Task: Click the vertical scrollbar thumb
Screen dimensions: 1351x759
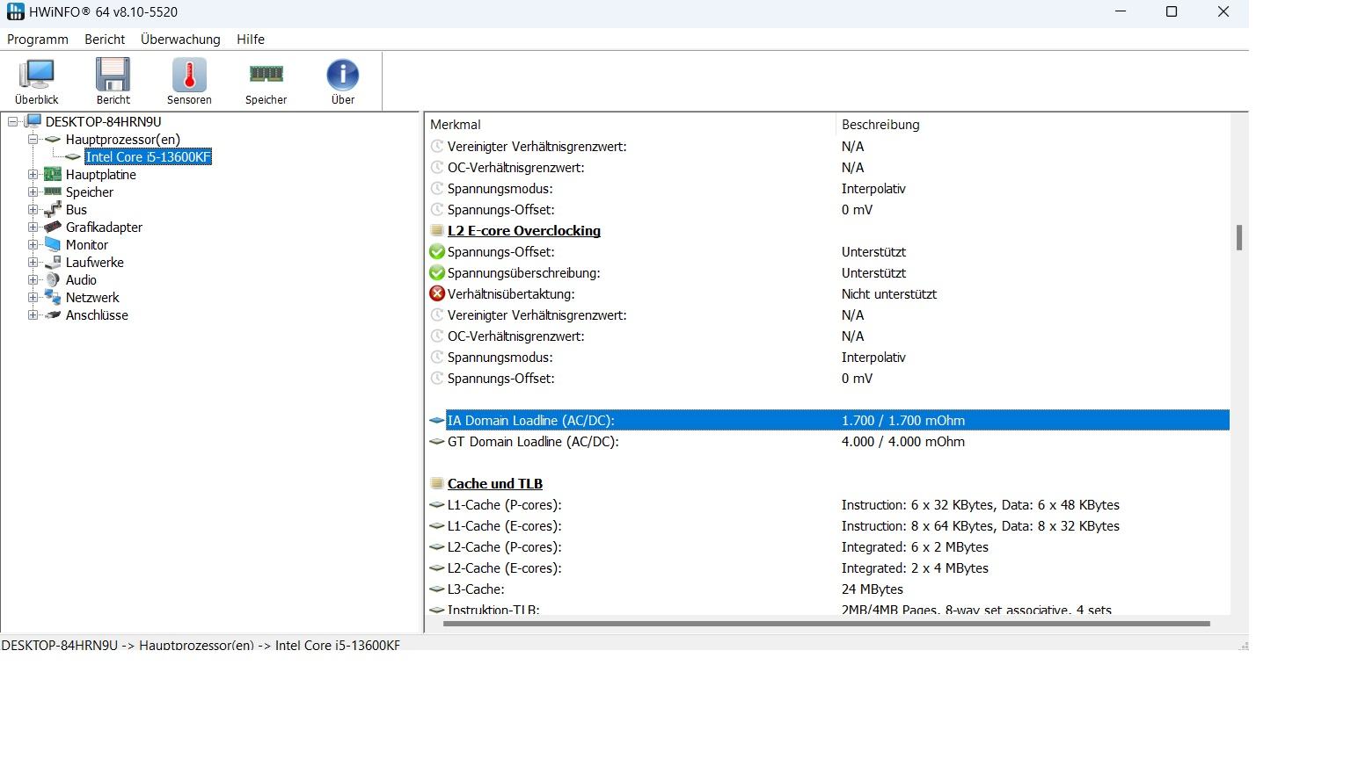Action: click(1239, 237)
